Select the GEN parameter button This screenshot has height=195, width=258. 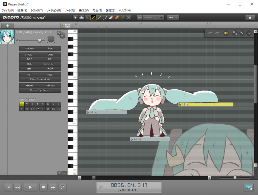pyautogui.click(x=30, y=69)
